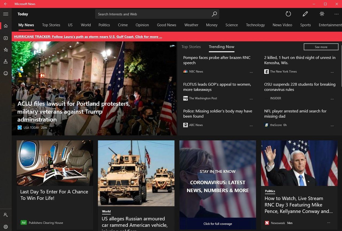Open the top-right more options ellipsis
Screen dimensions: 342x231
coord(336,14)
